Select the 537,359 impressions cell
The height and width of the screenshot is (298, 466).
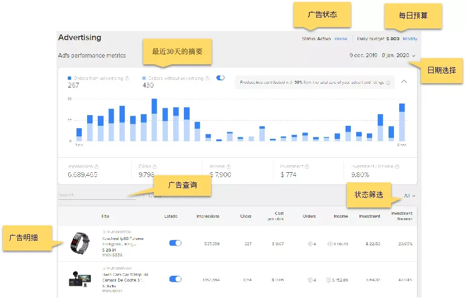point(212,244)
